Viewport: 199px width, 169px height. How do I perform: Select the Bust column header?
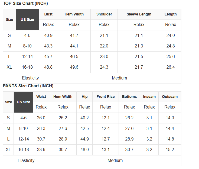pyautogui.click(x=48, y=14)
